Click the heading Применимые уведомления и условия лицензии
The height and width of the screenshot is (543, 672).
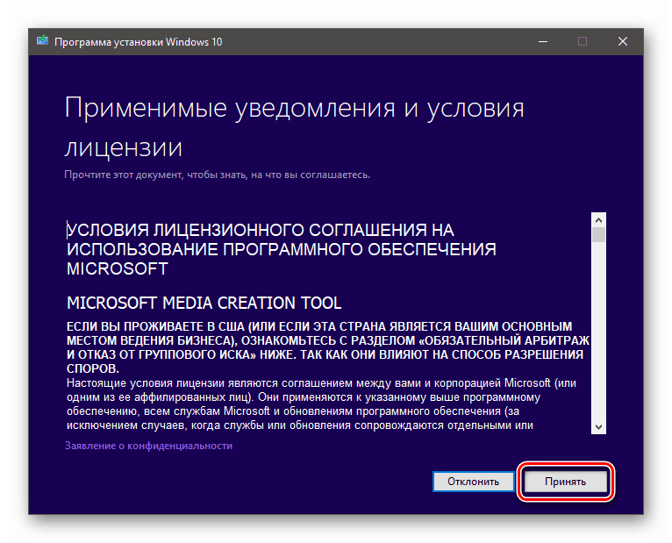tap(294, 127)
